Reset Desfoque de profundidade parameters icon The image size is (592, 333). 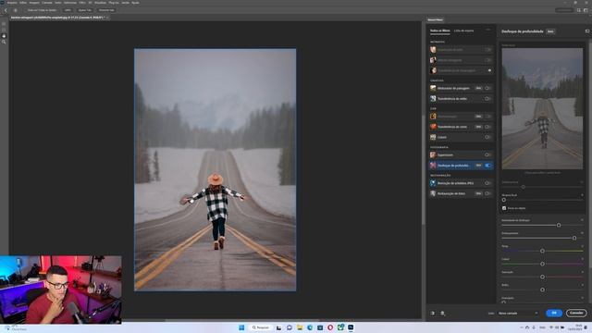coord(587,31)
